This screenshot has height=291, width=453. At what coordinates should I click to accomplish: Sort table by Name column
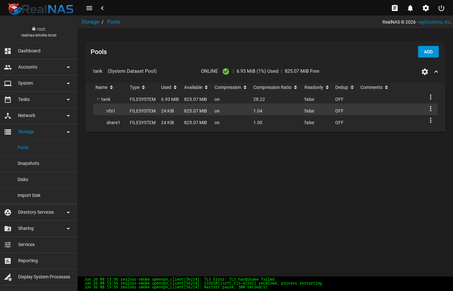pyautogui.click(x=104, y=87)
